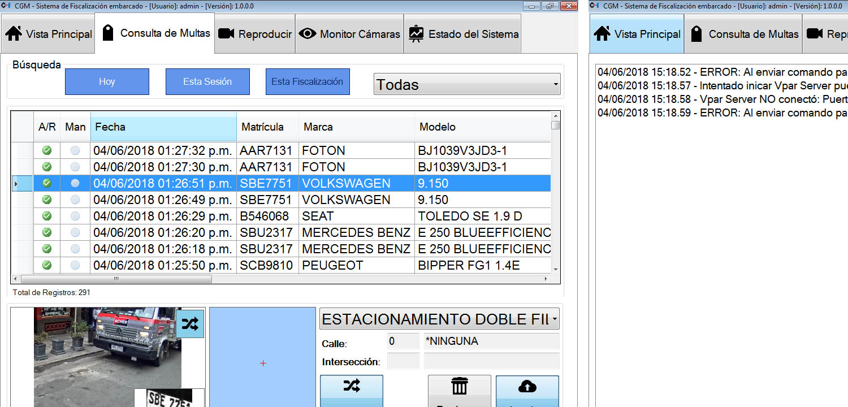Click green check icon in the PEUGEOT row
The width and height of the screenshot is (848, 407).
coord(47,265)
